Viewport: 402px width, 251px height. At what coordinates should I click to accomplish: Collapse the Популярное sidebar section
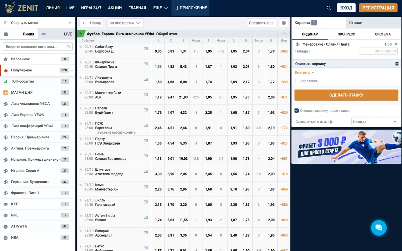pos(72,70)
